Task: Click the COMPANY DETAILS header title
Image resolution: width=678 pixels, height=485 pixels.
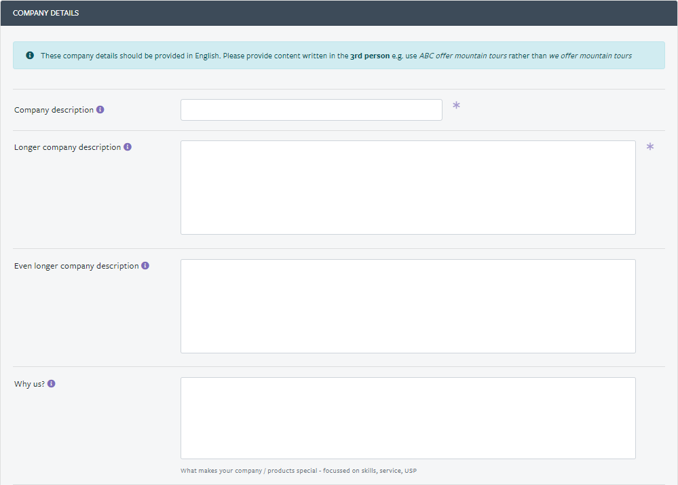Action: point(46,13)
